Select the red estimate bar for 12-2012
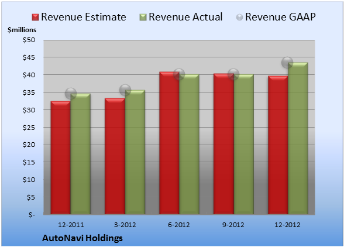 click(x=278, y=145)
